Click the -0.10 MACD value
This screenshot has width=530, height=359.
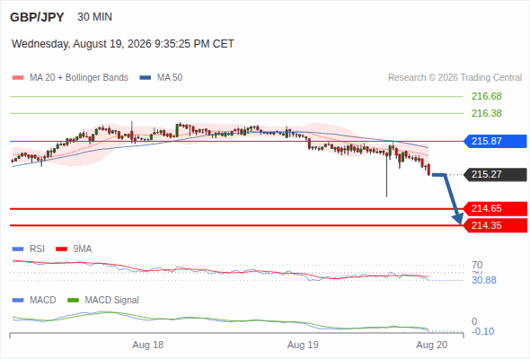coord(482,331)
